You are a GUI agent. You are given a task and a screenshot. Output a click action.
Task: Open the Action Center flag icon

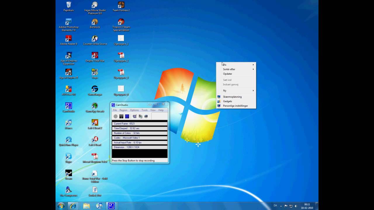[286, 206]
